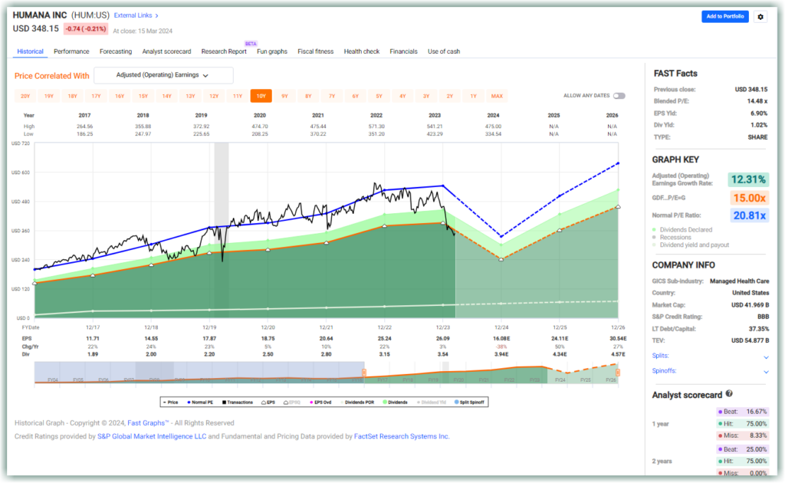Select the 5Y time range
The width and height of the screenshot is (785, 483).
point(379,96)
